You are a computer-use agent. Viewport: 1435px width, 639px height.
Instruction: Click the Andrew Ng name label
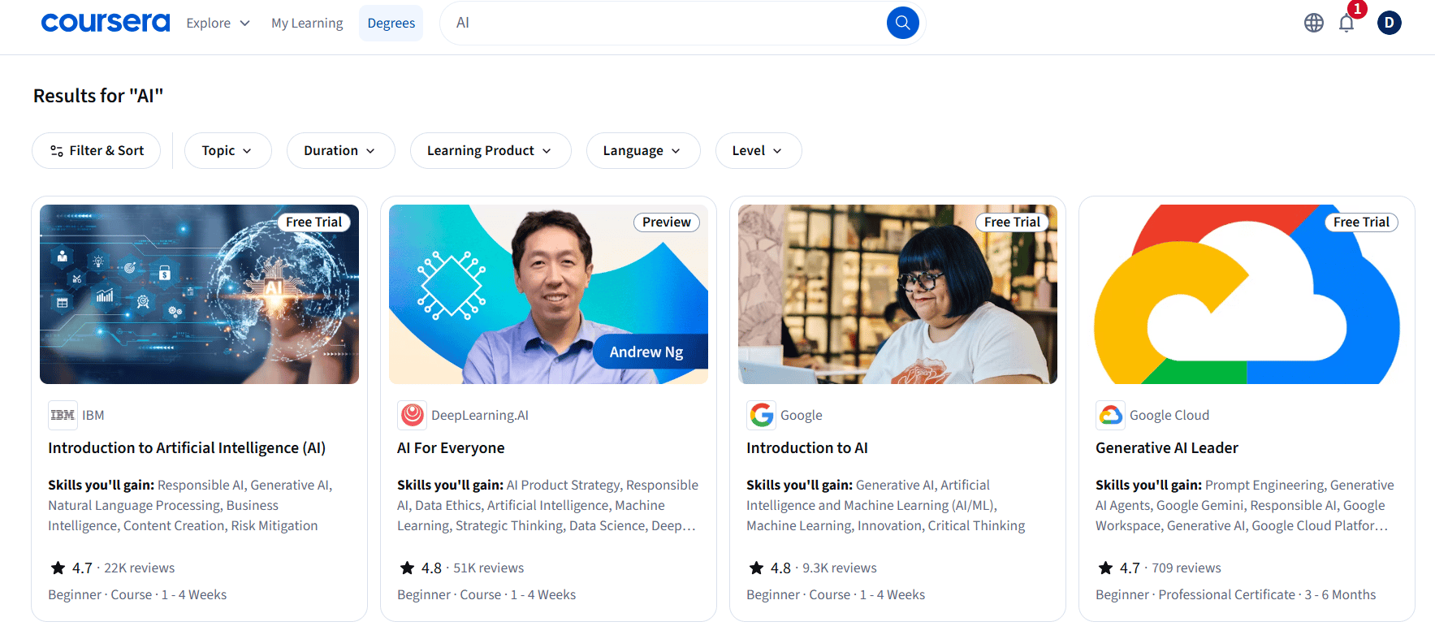click(x=646, y=352)
